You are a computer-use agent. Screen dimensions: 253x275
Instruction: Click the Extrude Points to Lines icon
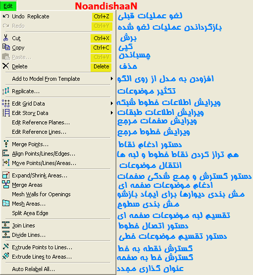click(6, 247)
